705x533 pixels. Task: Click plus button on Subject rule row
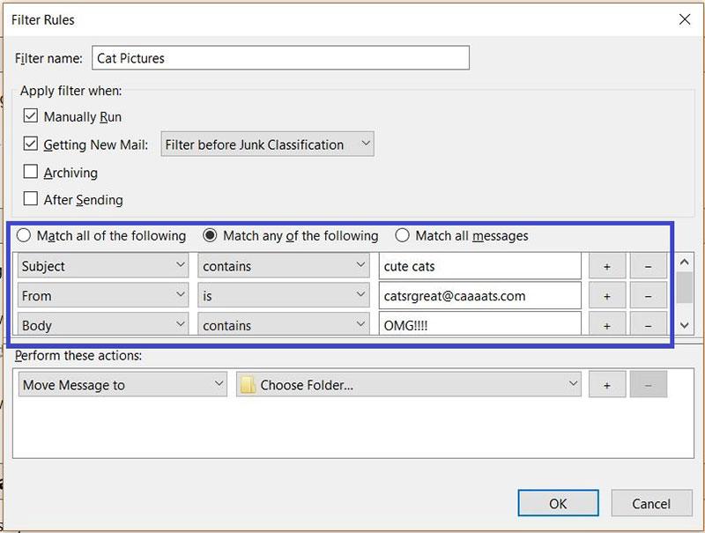[x=606, y=266]
